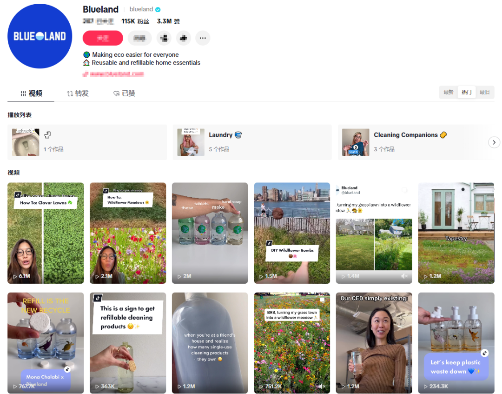502x394 pixels.
Task: Switch to the 已赞 liked tab
Action: [124, 93]
